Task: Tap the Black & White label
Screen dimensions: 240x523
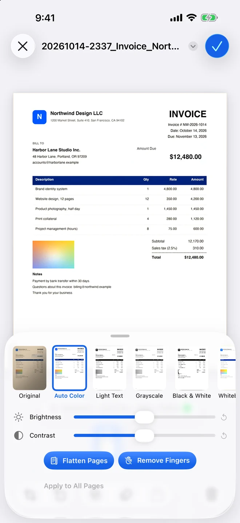Action: click(x=192, y=396)
